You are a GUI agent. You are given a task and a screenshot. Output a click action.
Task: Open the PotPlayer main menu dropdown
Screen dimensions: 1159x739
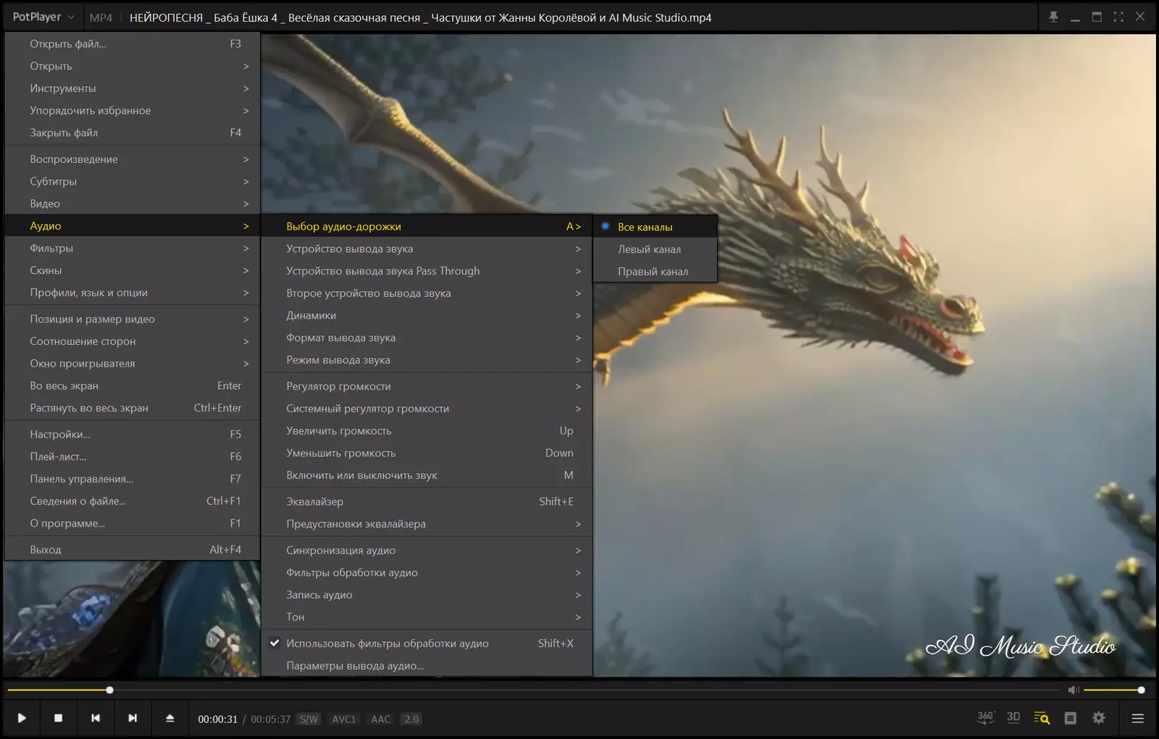pyautogui.click(x=43, y=17)
